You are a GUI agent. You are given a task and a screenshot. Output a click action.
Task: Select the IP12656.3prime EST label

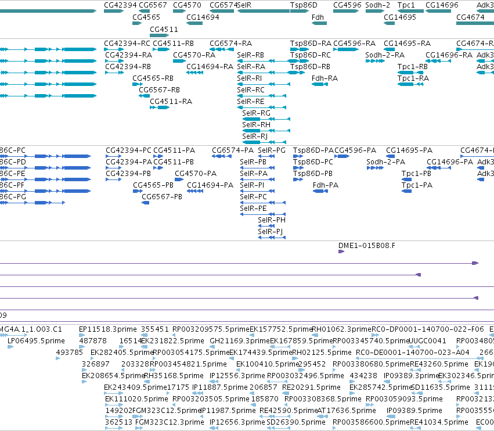(237, 422)
